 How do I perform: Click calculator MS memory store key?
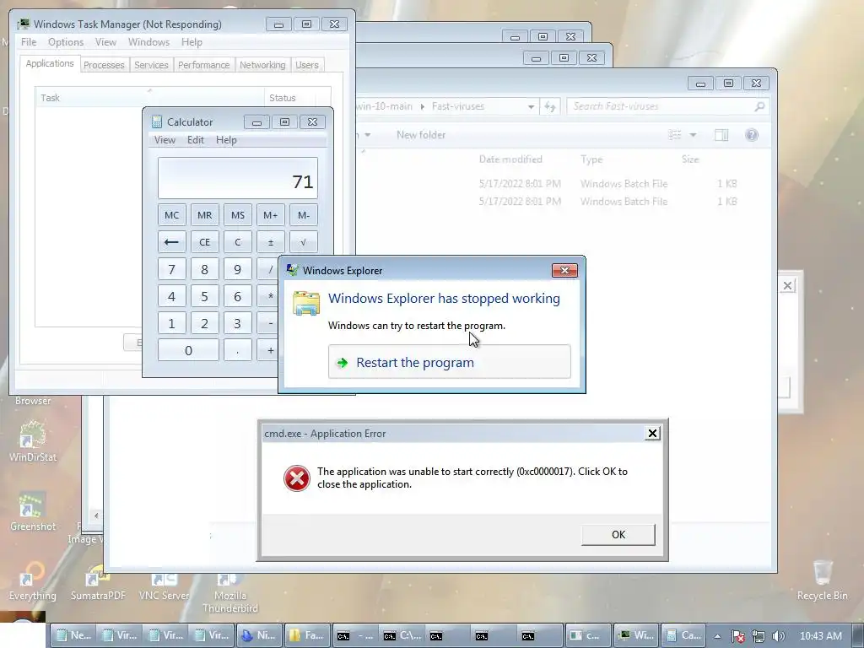[237, 215]
